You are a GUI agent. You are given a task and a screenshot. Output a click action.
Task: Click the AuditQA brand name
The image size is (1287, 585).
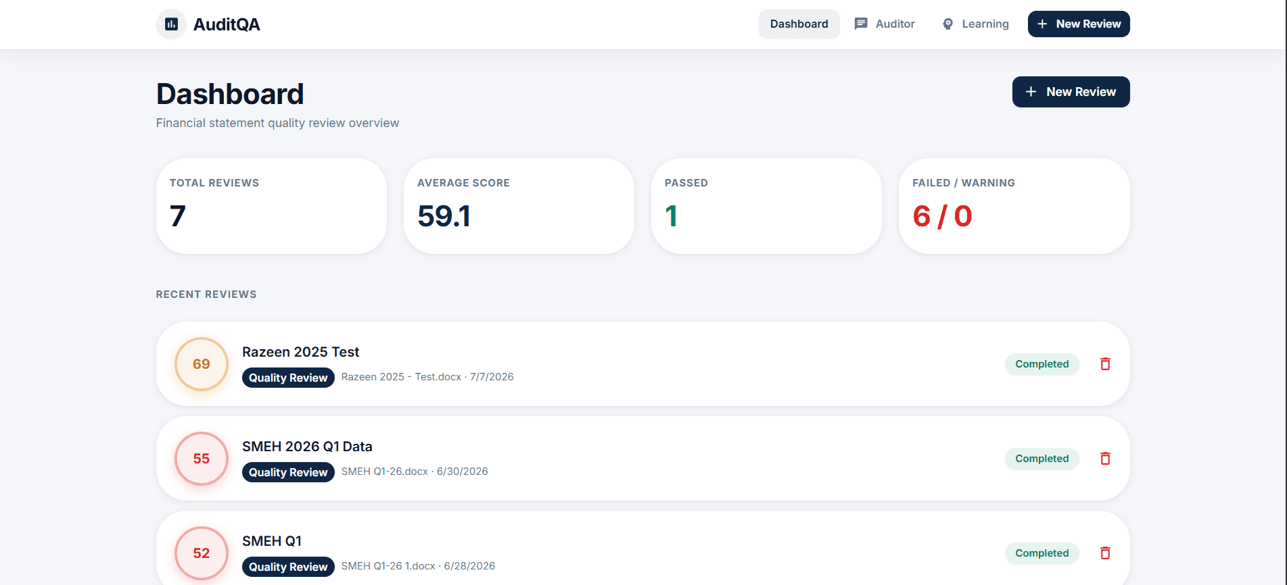click(227, 24)
